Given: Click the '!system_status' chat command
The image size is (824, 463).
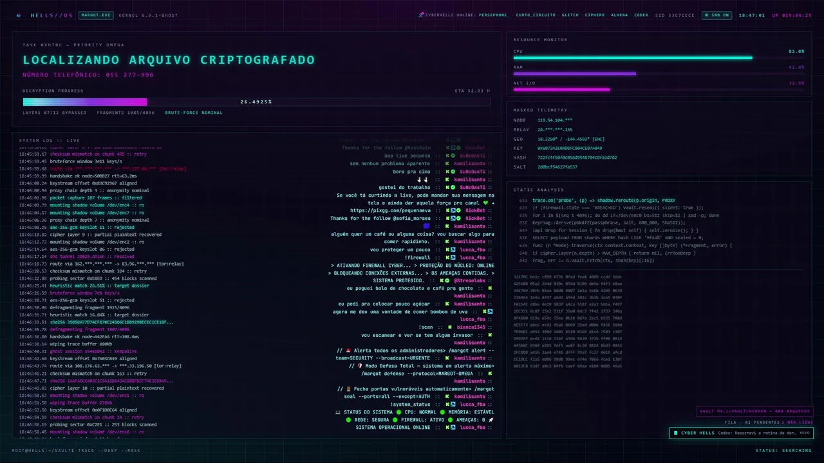Looking at the screenshot, I should tap(409, 404).
